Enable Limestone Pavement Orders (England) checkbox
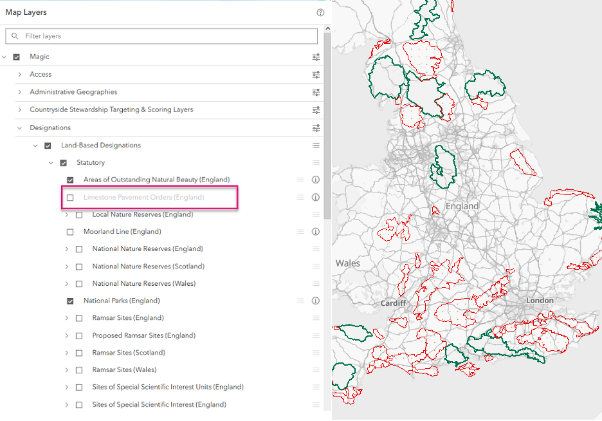602x421 pixels. 70,198
